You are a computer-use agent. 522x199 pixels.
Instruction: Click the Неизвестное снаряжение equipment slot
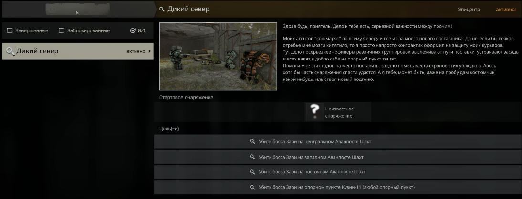tap(338, 112)
